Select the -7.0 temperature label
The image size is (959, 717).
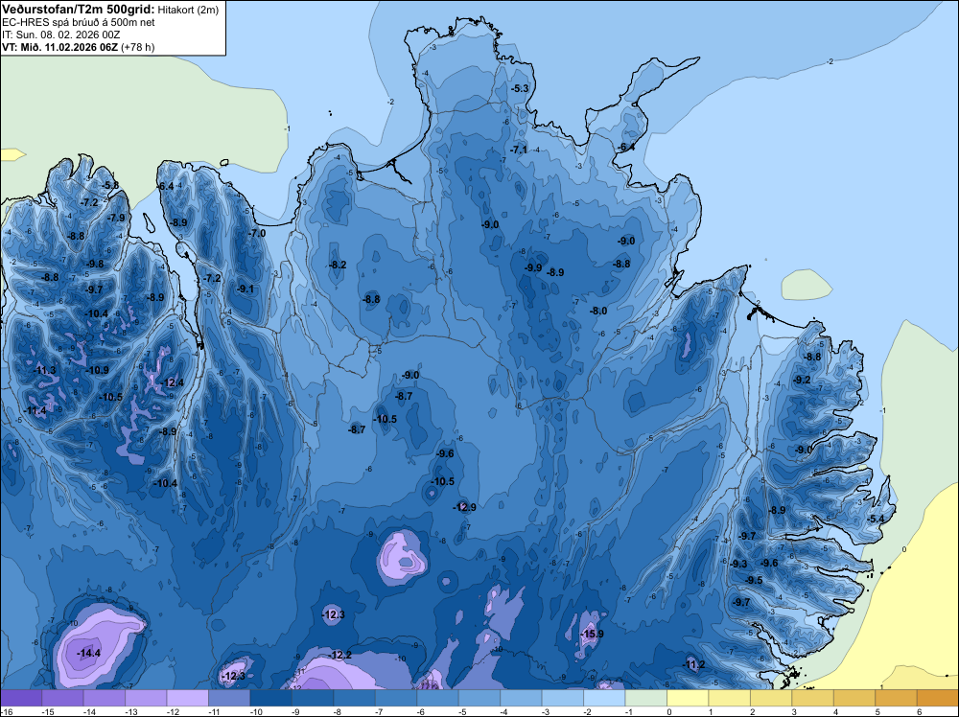(256, 233)
